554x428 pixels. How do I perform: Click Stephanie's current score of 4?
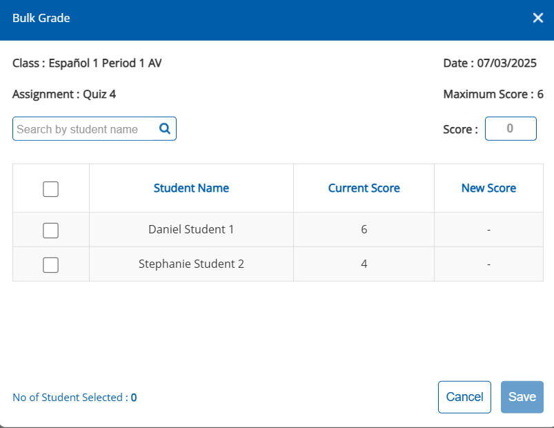[364, 264]
